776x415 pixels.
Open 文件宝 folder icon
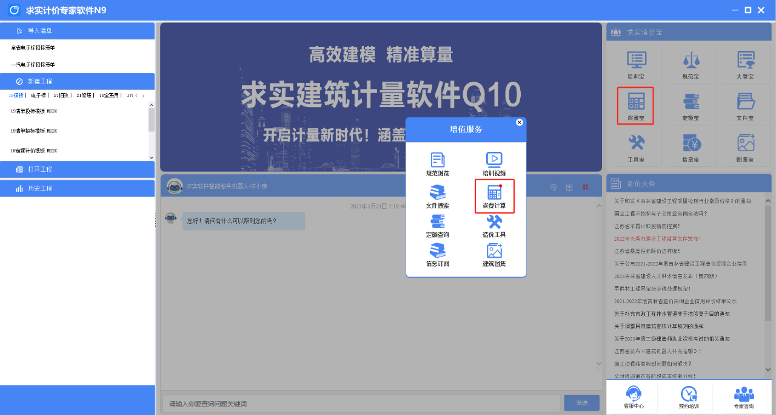tap(744, 106)
